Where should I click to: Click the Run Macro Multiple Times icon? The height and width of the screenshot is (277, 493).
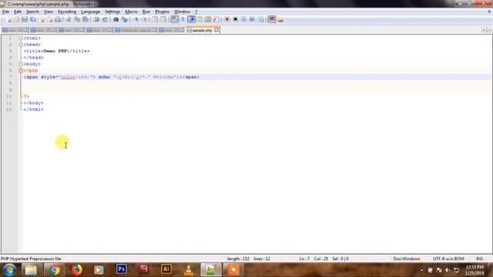tap(252, 20)
